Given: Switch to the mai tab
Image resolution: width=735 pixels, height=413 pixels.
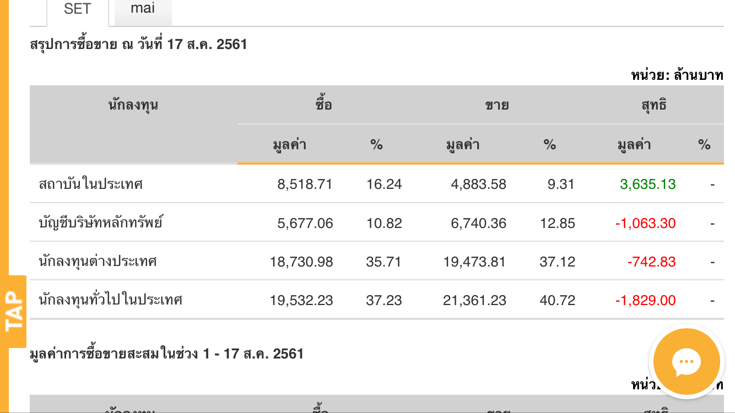Looking at the screenshot, I should (143, 9).
